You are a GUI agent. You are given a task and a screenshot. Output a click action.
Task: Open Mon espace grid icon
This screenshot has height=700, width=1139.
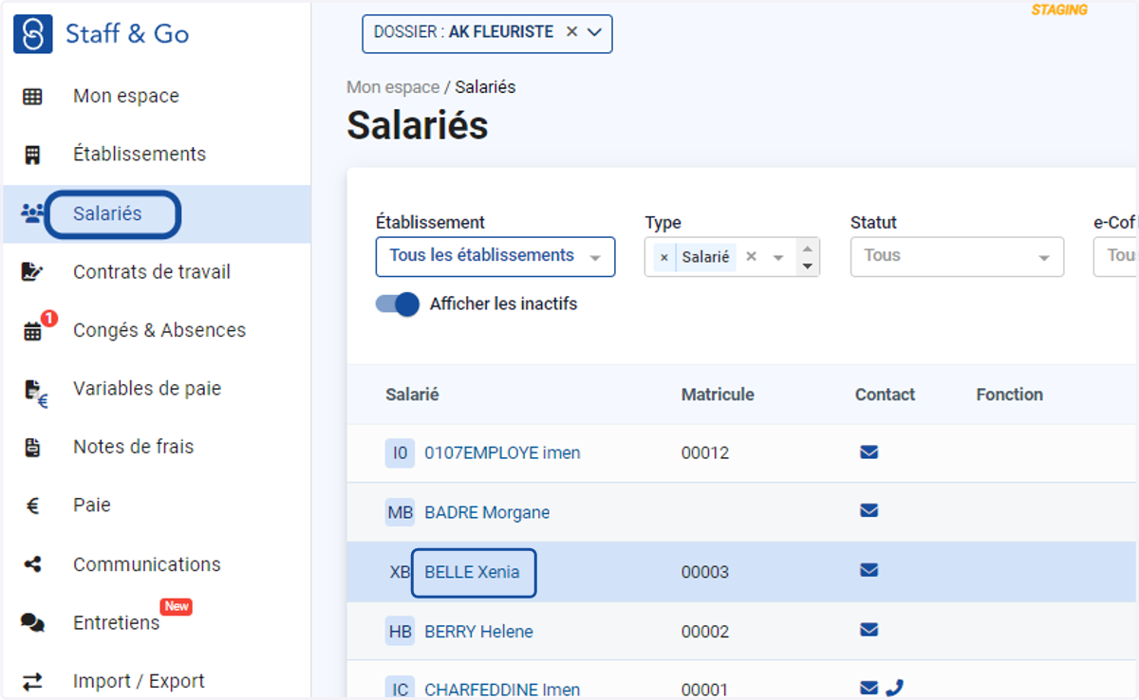click(32, 96)
